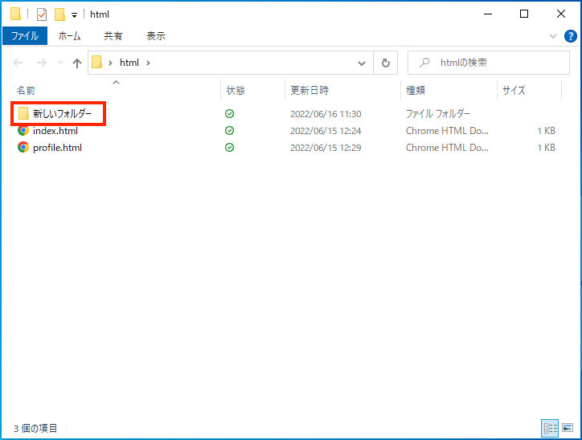Click the date 2022/06/16 11:30
582x440 pixels.
click(326, 114)
